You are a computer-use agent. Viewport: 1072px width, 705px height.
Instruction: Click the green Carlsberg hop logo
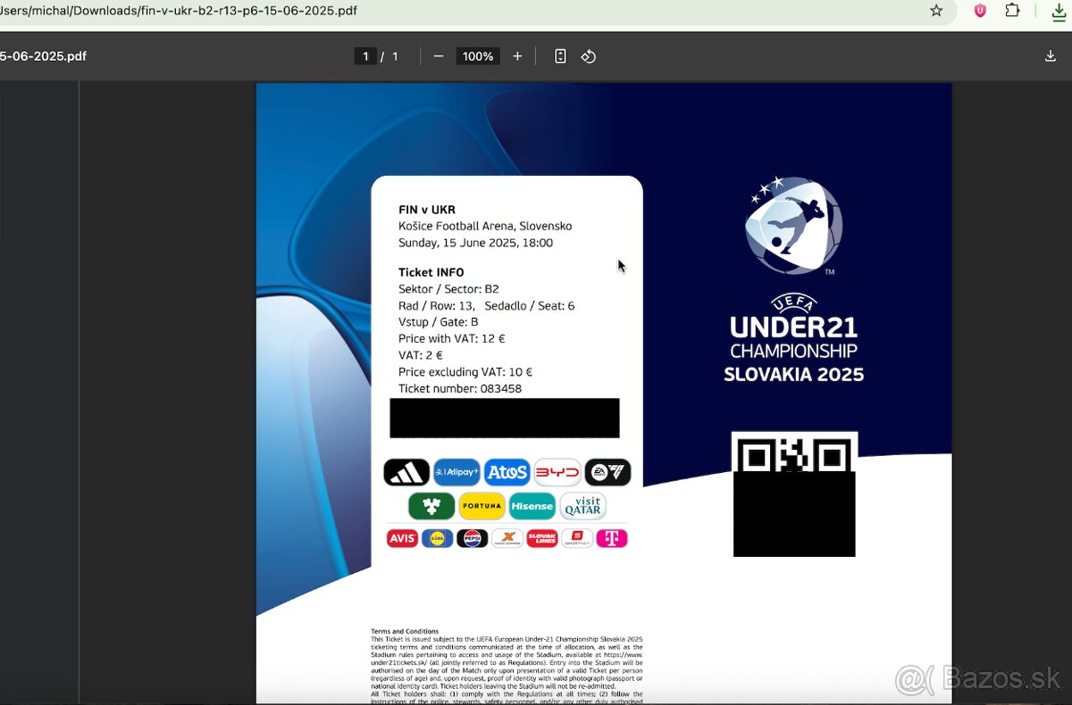[431, 506]
